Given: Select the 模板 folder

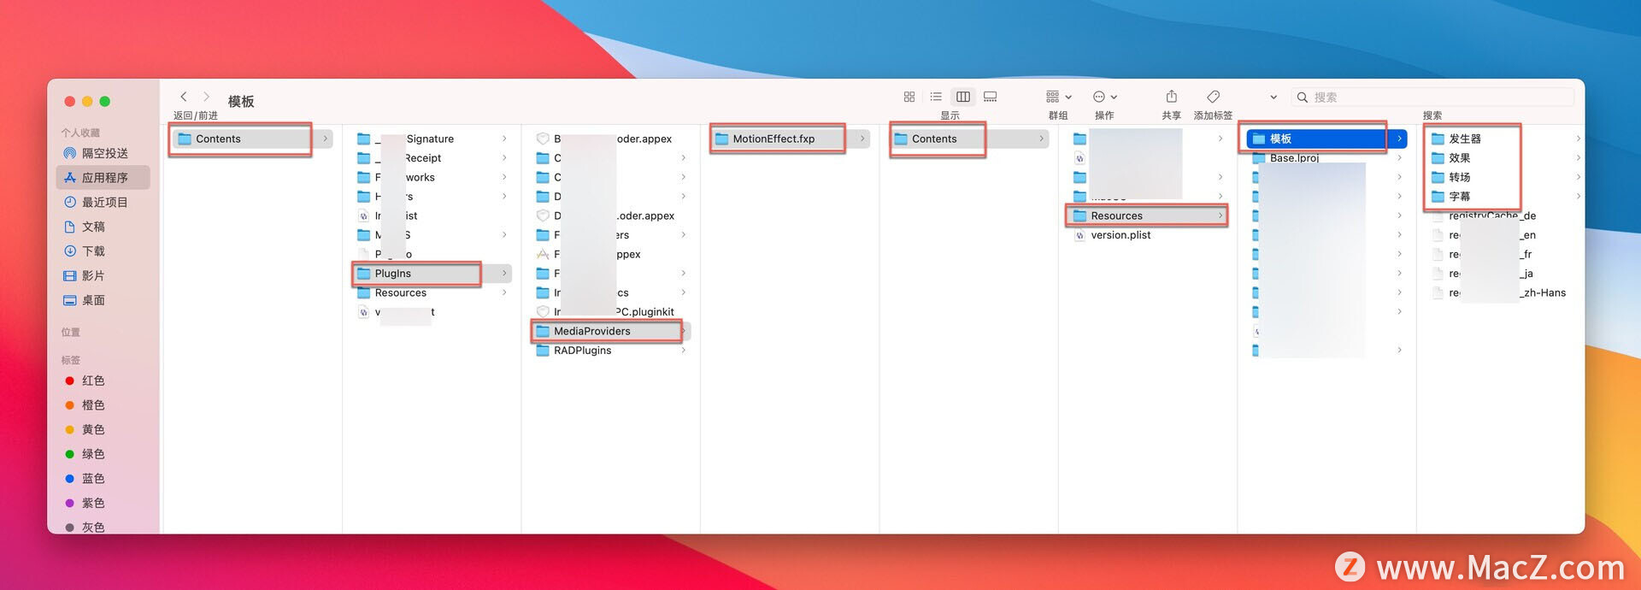Looking at the screenshot, I should 1326,139.
